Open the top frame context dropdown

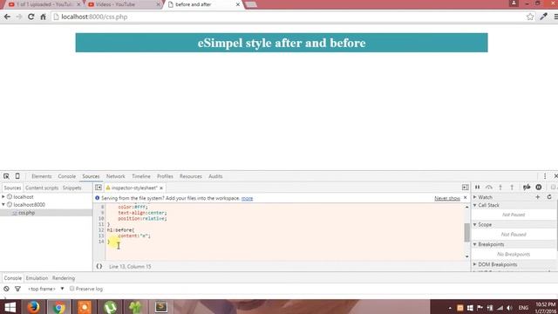pos(46,289)
